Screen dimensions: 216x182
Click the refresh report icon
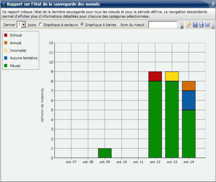click(x=189, y=25)
